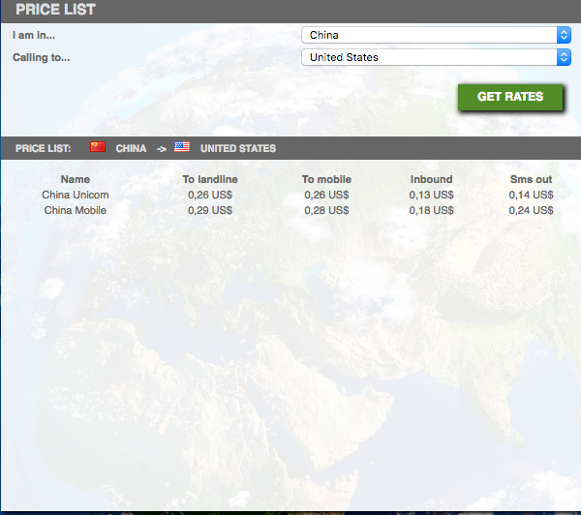Click China Unicom inbound rate 0,13 US$

(x=431, y=195)
